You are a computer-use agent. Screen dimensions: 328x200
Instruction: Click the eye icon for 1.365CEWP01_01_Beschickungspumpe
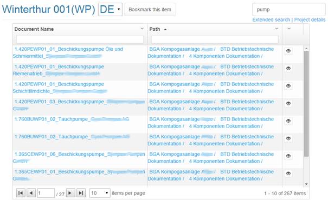(x=288, y=174)
